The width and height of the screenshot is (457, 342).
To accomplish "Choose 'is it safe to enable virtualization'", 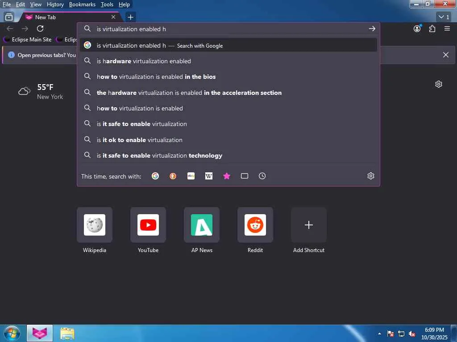I will click(x=228, y=124).
